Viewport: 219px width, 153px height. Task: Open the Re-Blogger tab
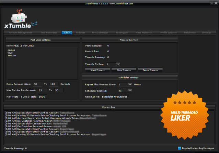(x=122, y=33)
